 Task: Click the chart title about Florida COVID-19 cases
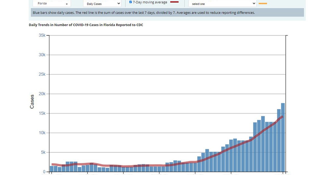click(86, 25)
